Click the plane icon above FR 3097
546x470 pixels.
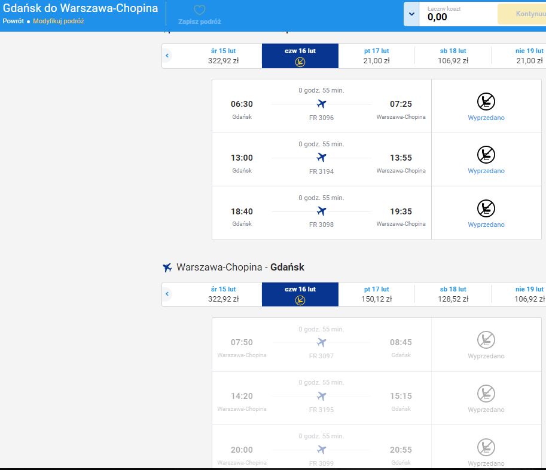[x=321, y=342]
